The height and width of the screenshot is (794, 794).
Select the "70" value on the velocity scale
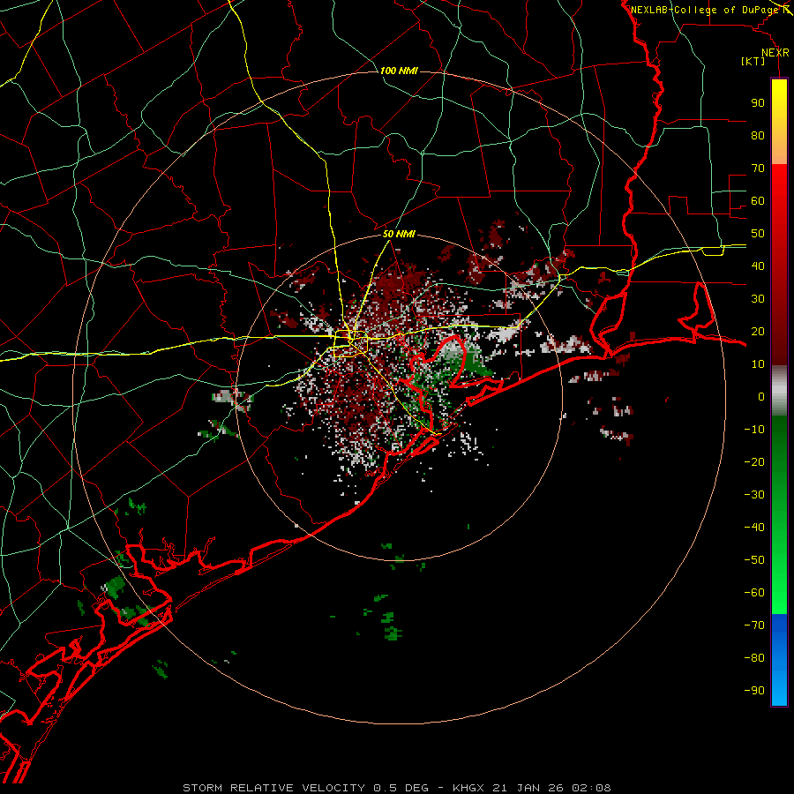(758, 169)
